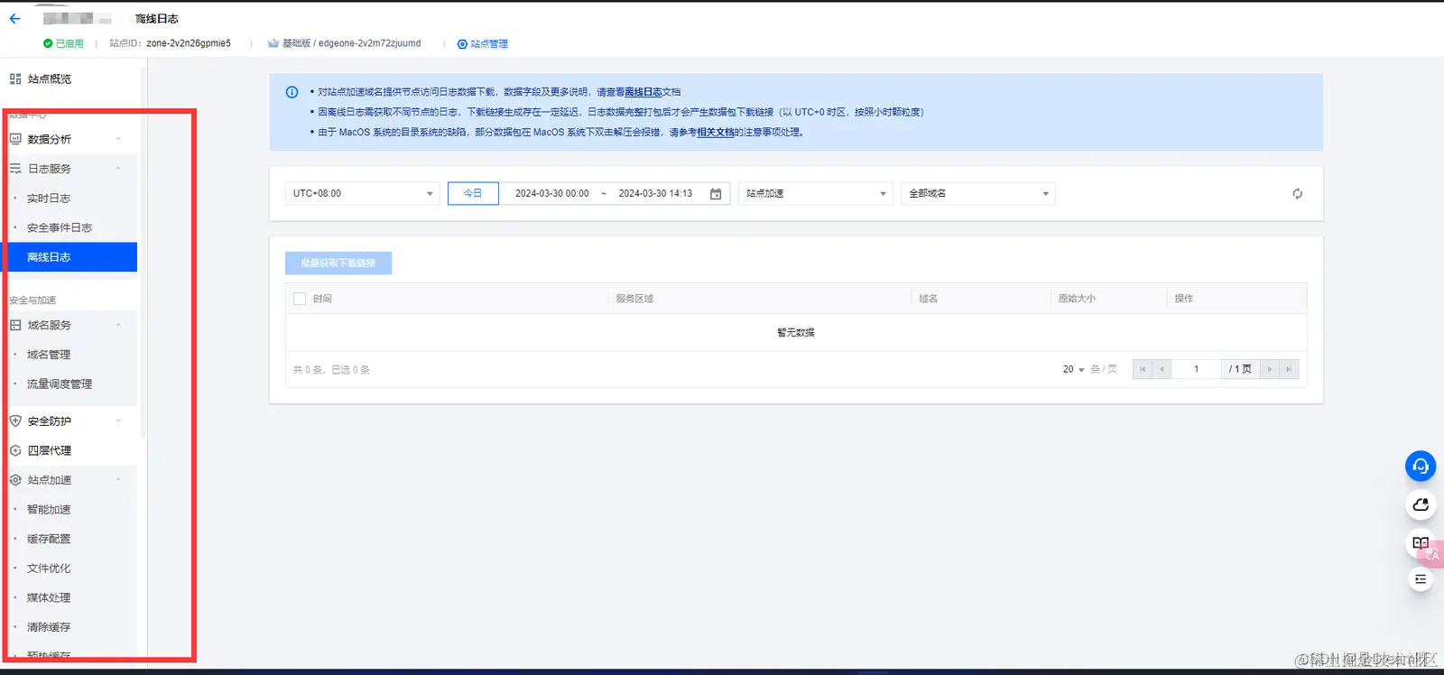1444x675 pixels.
Task: Open the documentation book floating icon
Action: click(x=1421, y=543)
